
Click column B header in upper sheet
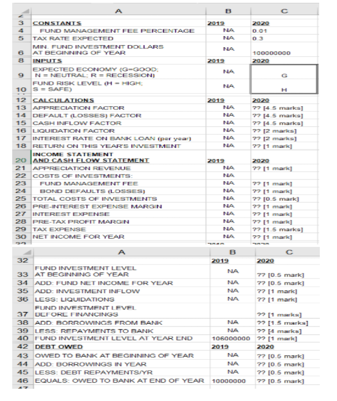228,11
